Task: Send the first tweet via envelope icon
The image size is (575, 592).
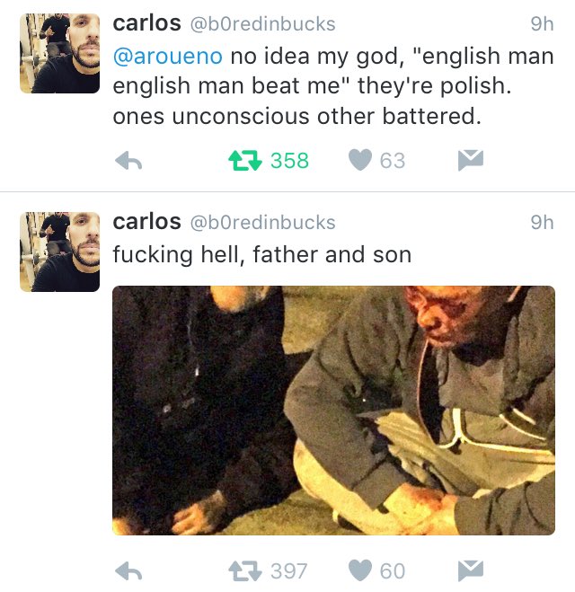Action: pyautogui.click(x=471, y=161)
